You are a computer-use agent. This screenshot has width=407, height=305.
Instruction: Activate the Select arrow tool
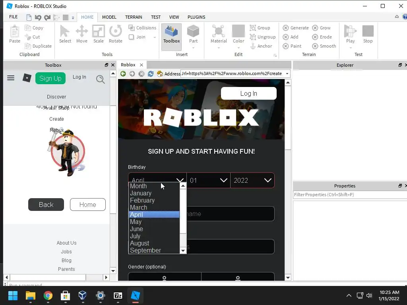point(65,34)
